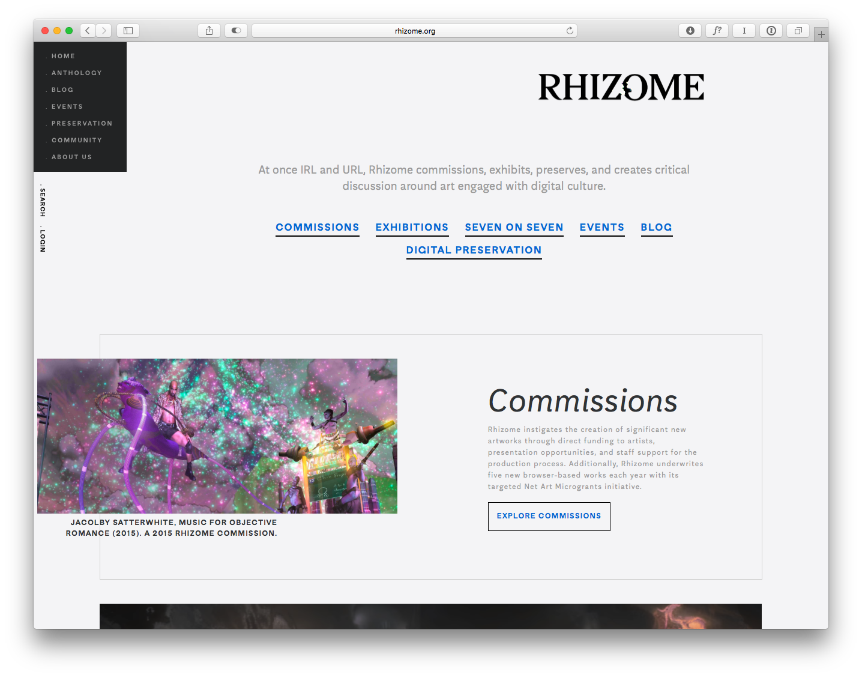Click the f? font extension icon

click(717, 31)
